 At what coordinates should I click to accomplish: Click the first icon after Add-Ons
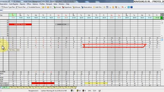tap(104, 7)
